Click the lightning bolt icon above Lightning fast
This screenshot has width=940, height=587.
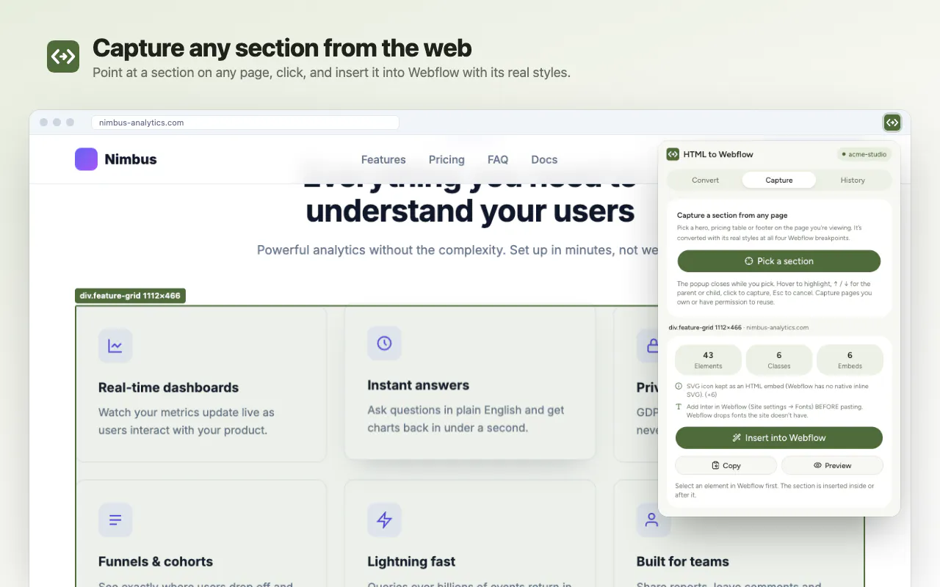(384, 520)
